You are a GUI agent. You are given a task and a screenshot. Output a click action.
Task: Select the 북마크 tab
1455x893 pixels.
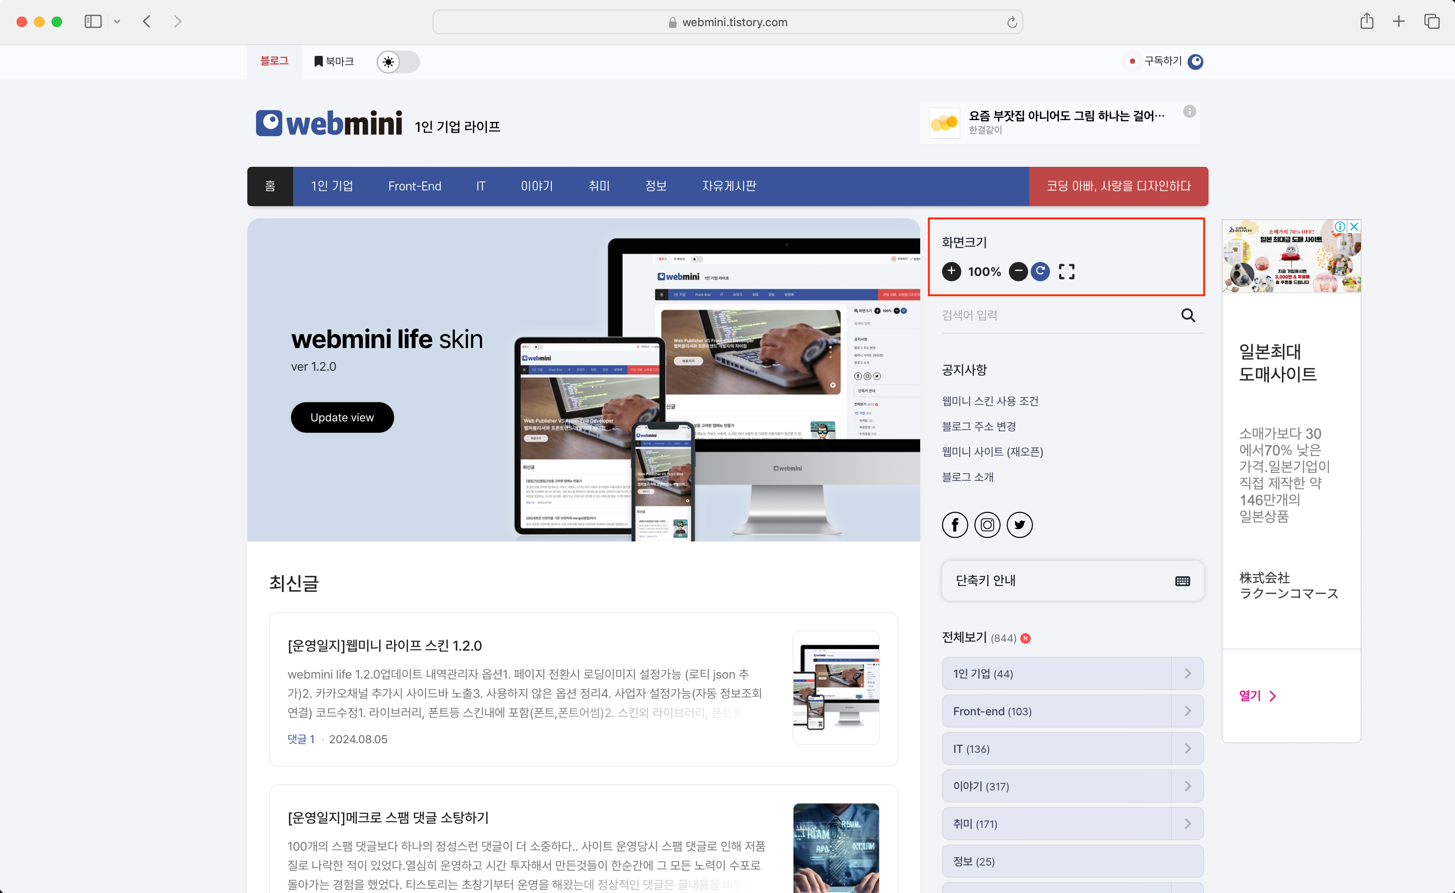(x=334, y=62)
